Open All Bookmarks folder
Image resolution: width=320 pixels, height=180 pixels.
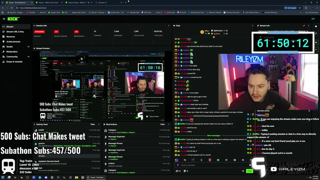point(312,12)
